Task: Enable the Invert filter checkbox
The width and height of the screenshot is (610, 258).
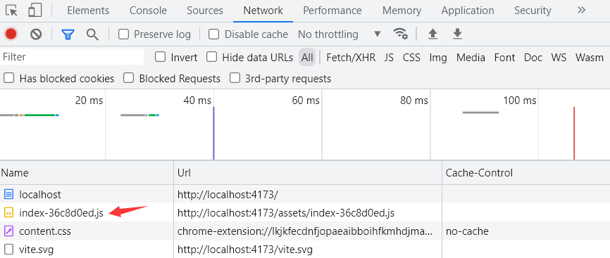Action: 161,57
